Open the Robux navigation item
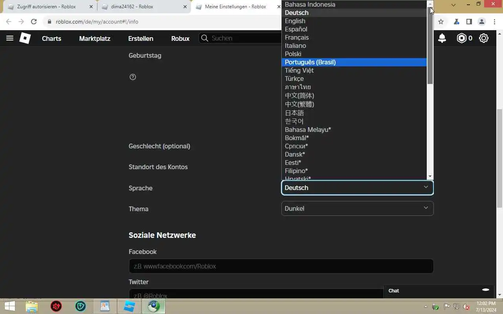Screen dimensions: 503x314 tap(180, 38)
